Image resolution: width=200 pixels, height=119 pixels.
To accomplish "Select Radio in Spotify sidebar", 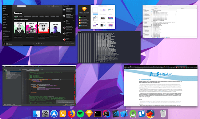I will (x=4, y=10).
